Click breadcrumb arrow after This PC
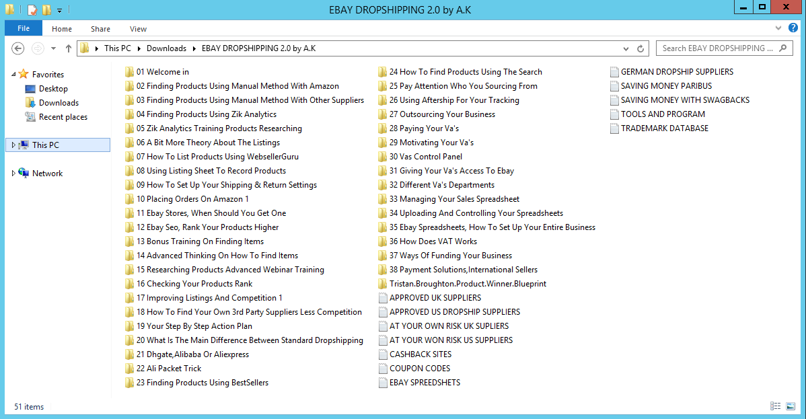 (x=139, y=48)
